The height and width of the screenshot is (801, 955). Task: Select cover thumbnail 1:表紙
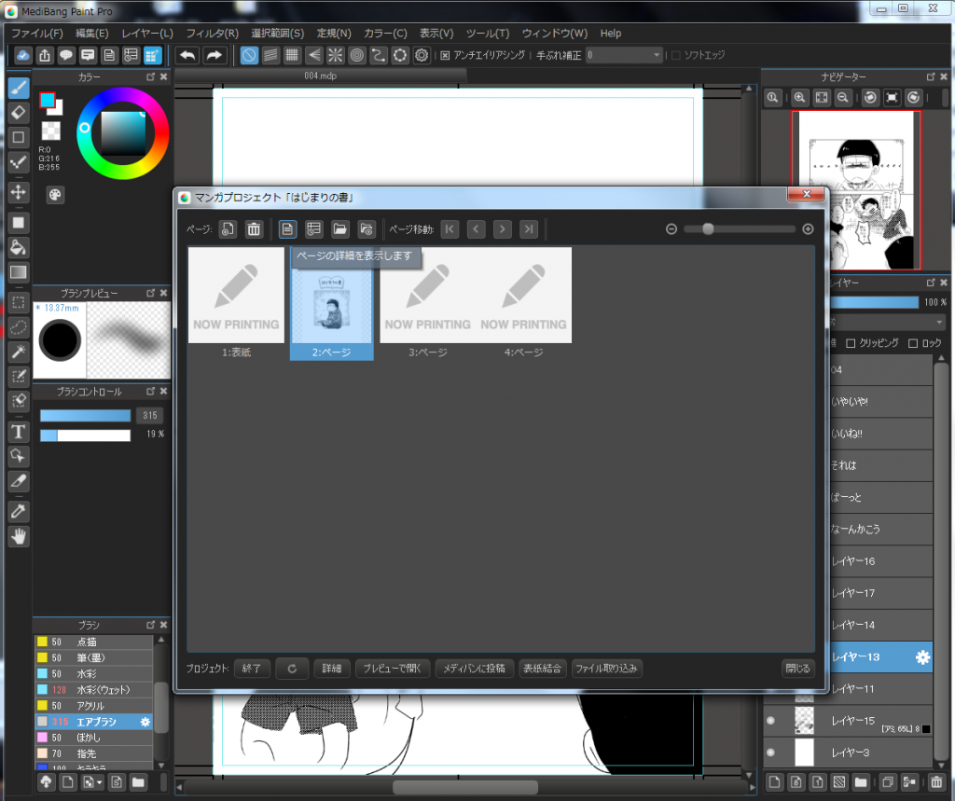pos(236,303)
